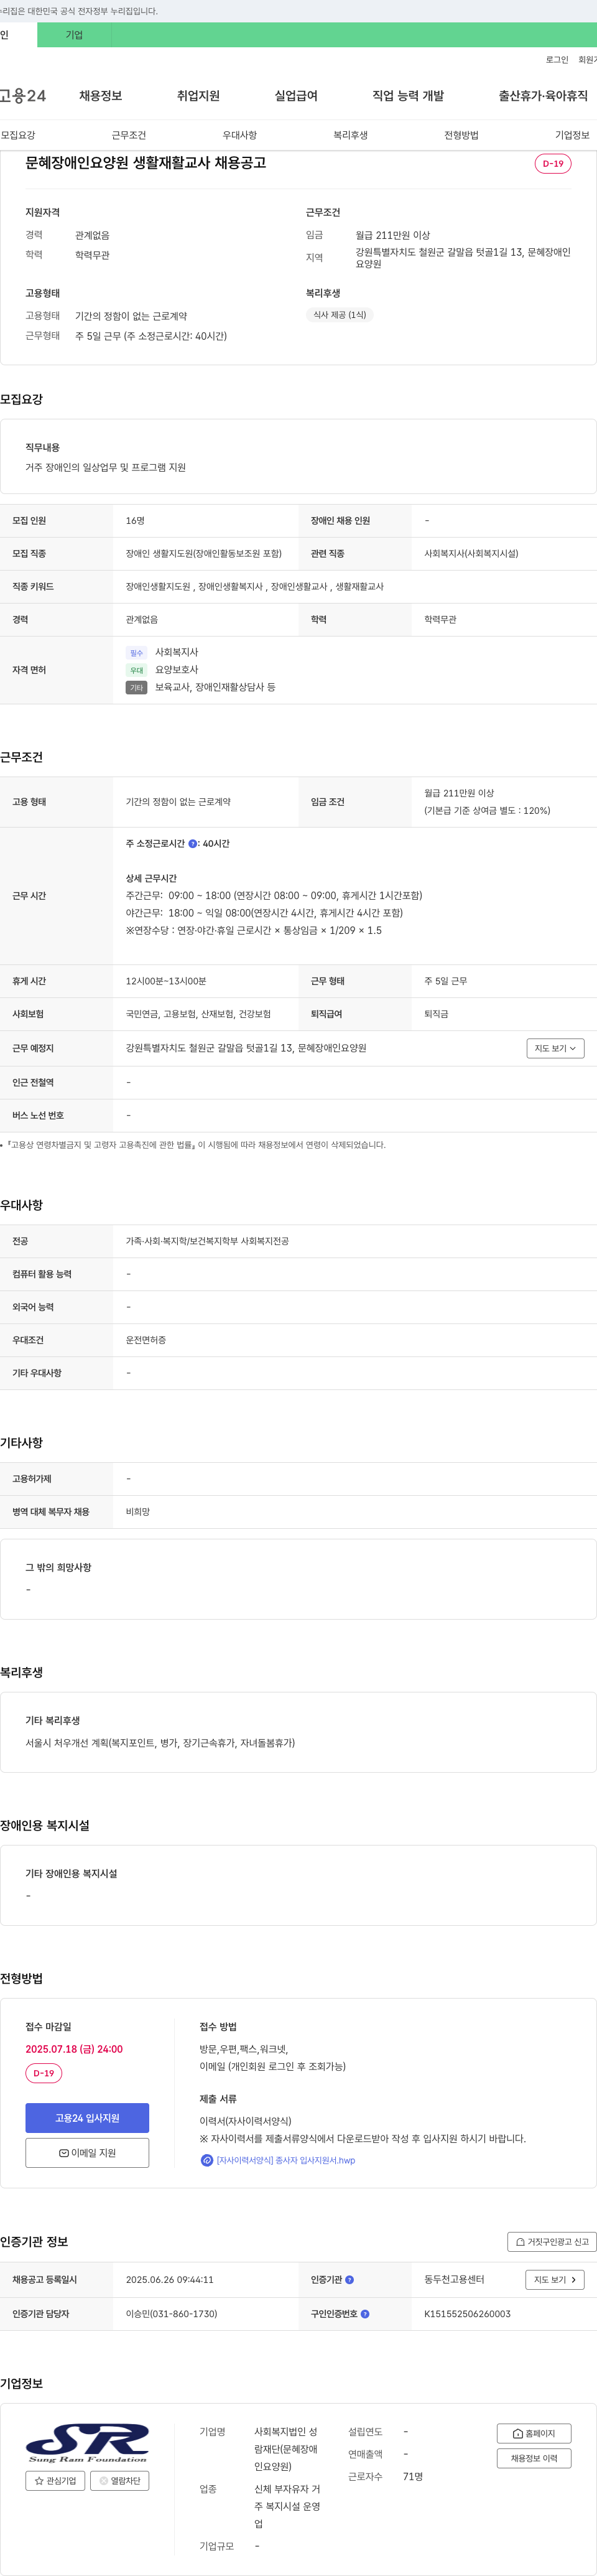Click the 열람차단 button
597x2576 pixels.
pyautogui.click(x=120, y=2481)
